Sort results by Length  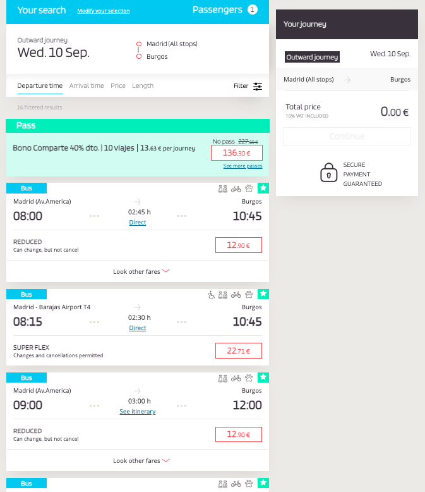click(143, 86)
